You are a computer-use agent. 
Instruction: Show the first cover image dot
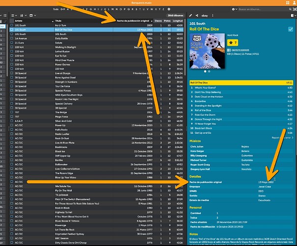pos(205,71)
